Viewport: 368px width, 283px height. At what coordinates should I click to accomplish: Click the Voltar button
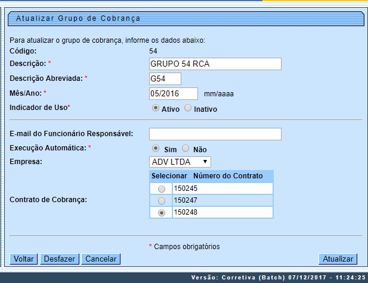tap(23, 259)
